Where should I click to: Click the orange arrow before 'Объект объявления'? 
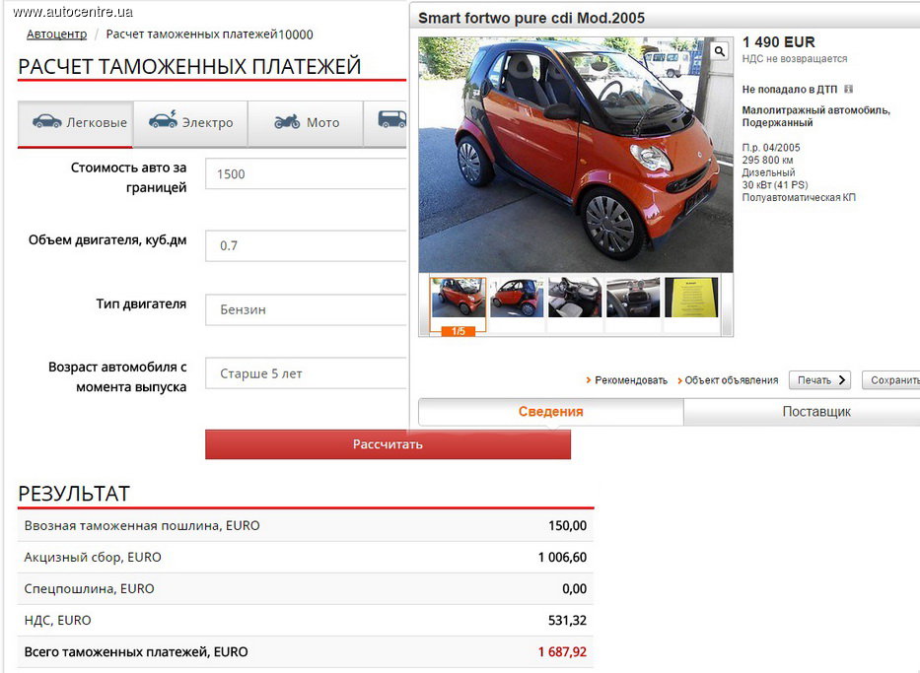(679, 380)
